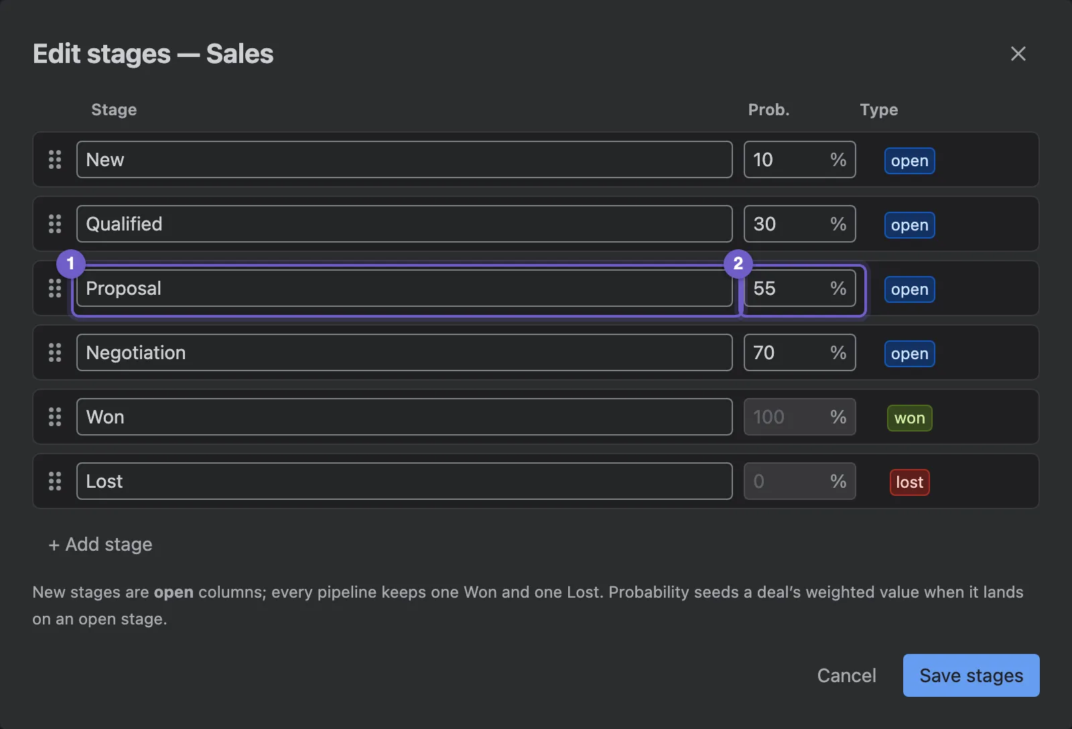
Task: Focus the New stage name field
Action: tap(404, 159)
